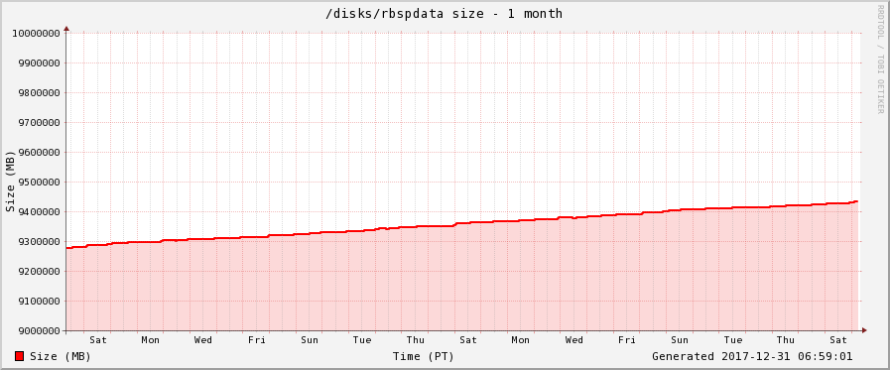
Task: Click the first 'Sat' x-axis label
Action: [x=97, y=340]
